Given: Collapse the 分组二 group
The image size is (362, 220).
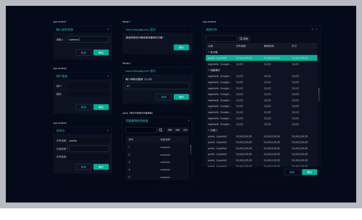Looking at the screenshot, I should click(209, 130).
